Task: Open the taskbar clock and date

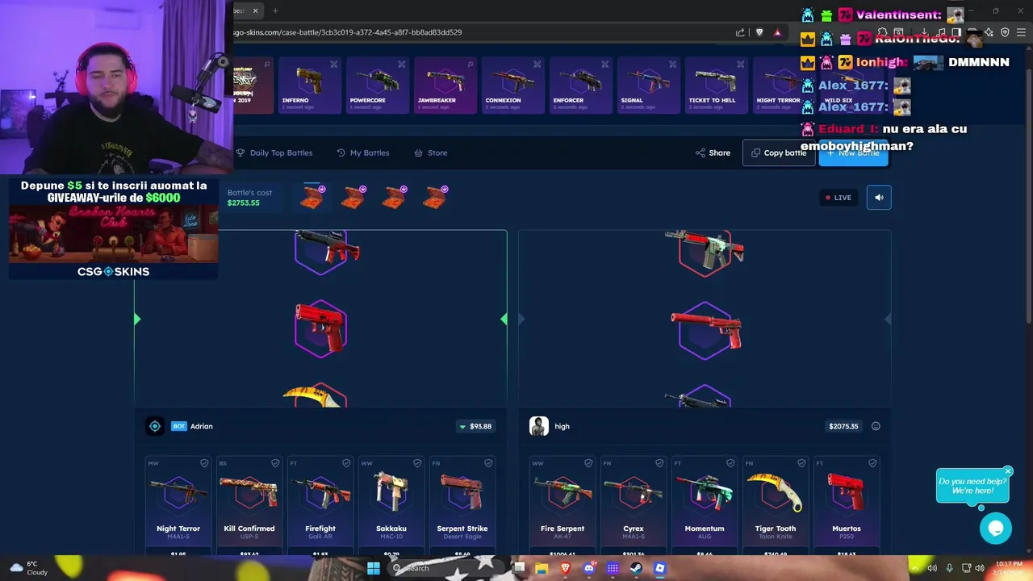Action: [1009, 568]
